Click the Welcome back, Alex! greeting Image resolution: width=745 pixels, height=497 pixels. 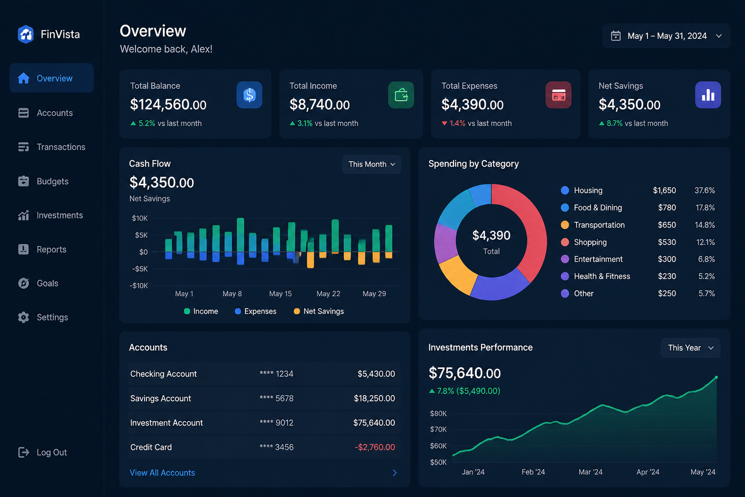(166, 49)
